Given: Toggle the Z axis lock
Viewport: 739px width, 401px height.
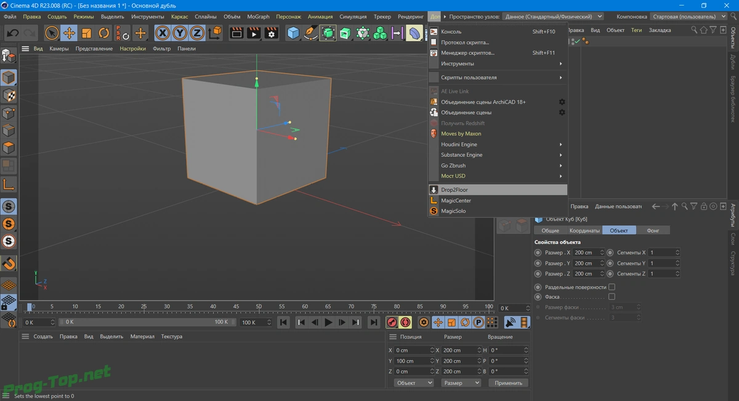Looking at the screenshot, I should click(x=197, y=33).
